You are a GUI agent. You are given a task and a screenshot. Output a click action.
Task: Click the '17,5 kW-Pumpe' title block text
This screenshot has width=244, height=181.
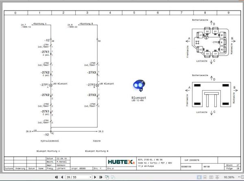tap(146, 166)
